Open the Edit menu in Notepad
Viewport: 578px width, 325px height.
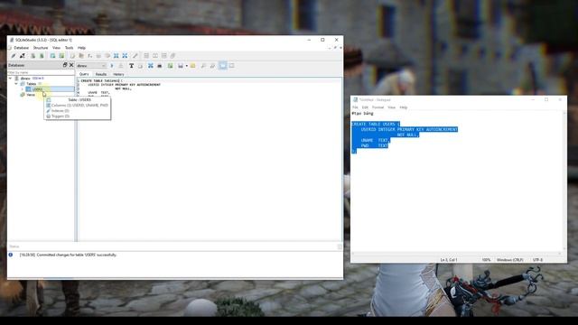365,107
